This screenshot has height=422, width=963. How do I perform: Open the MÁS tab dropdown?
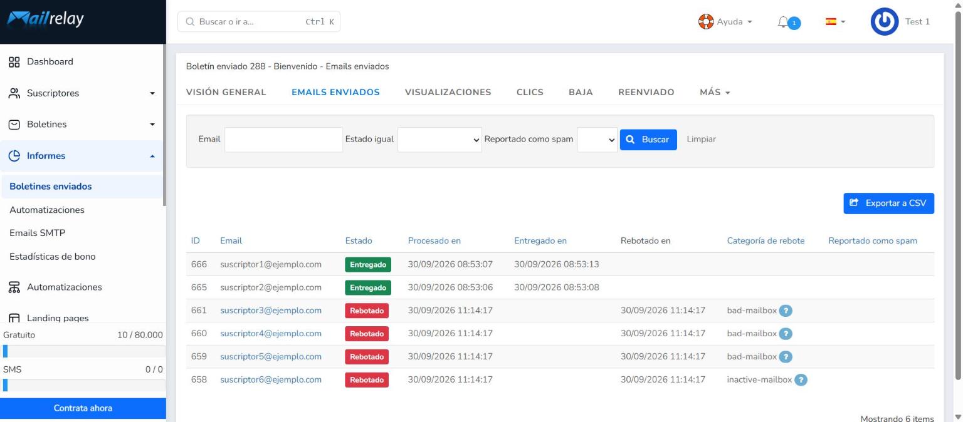coord(715,92)
